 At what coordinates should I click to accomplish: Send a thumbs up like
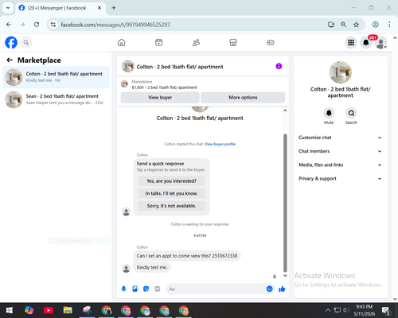click(x=282, y=289)
